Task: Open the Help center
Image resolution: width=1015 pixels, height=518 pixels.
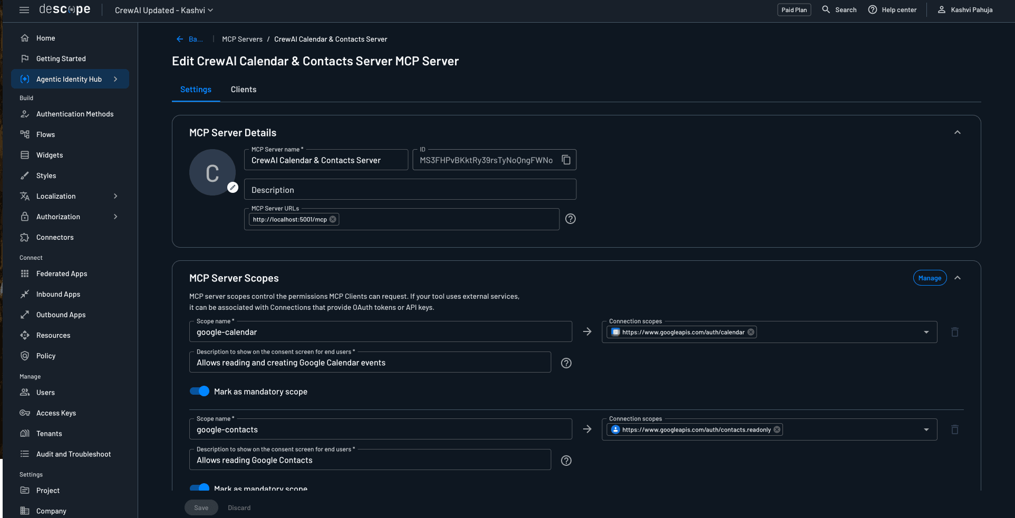Action: (892, 10)
